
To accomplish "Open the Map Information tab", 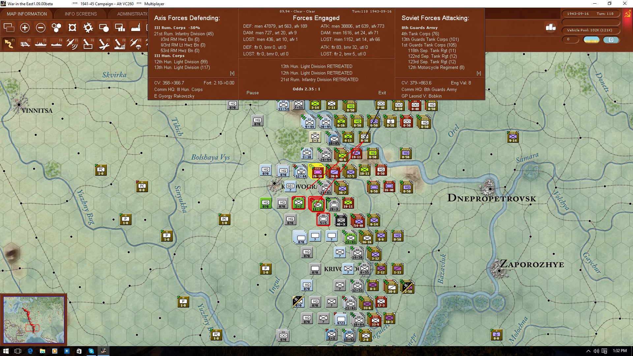I will [27, 14].
